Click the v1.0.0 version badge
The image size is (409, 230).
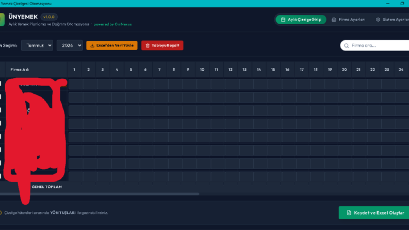pyautogui.click(x=49, y=17)
